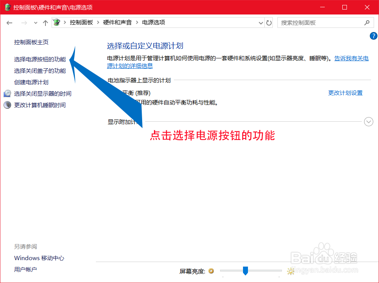Expand the 显示附加计划 section chevron

pos(368,122)
